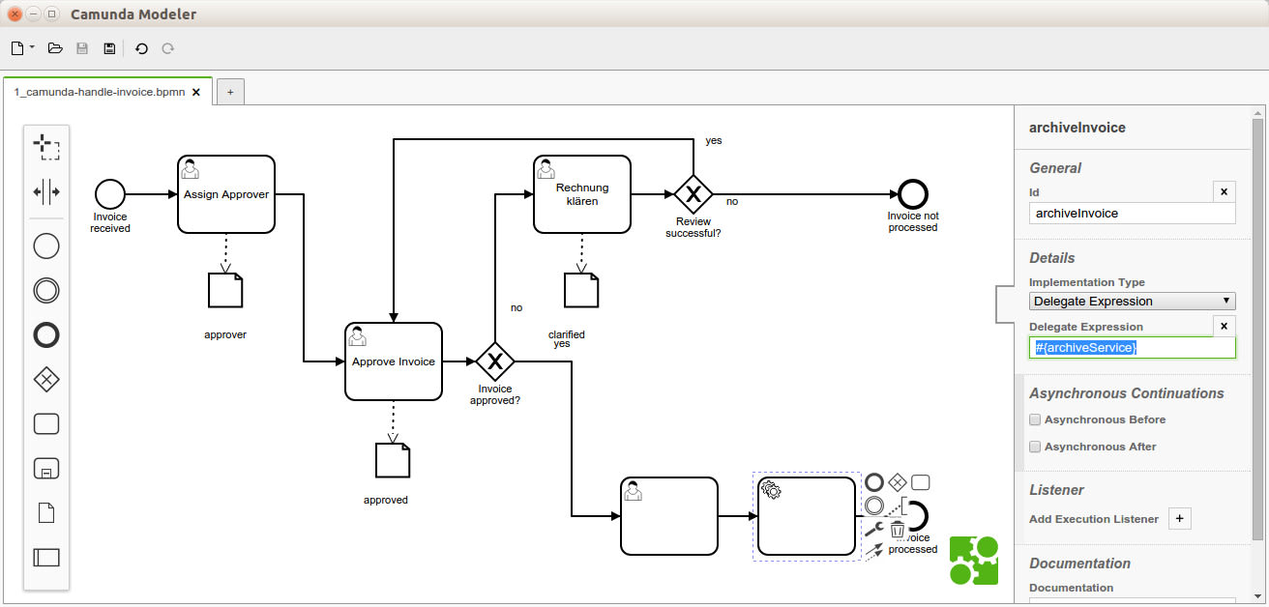
Task: Select the task creation tool in the palette
Action: 46,423
